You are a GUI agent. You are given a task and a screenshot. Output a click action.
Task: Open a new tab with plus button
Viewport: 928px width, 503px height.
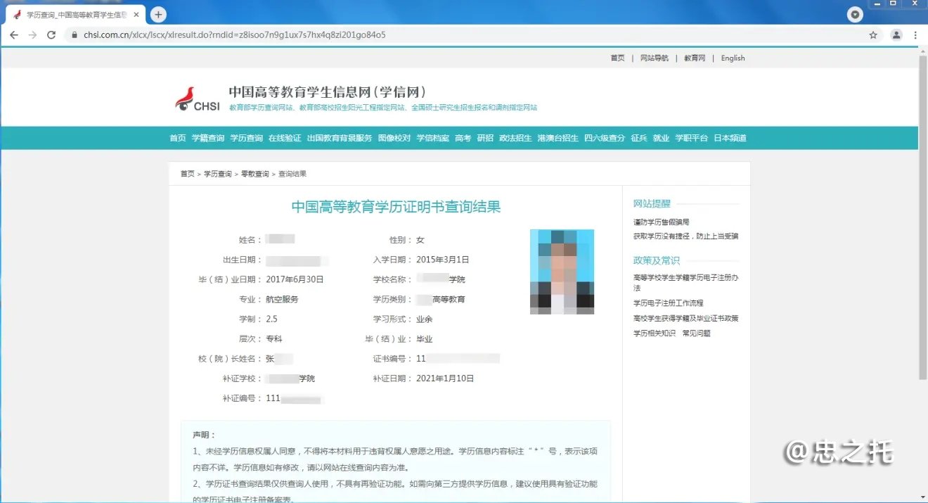[x=159, y=14]
